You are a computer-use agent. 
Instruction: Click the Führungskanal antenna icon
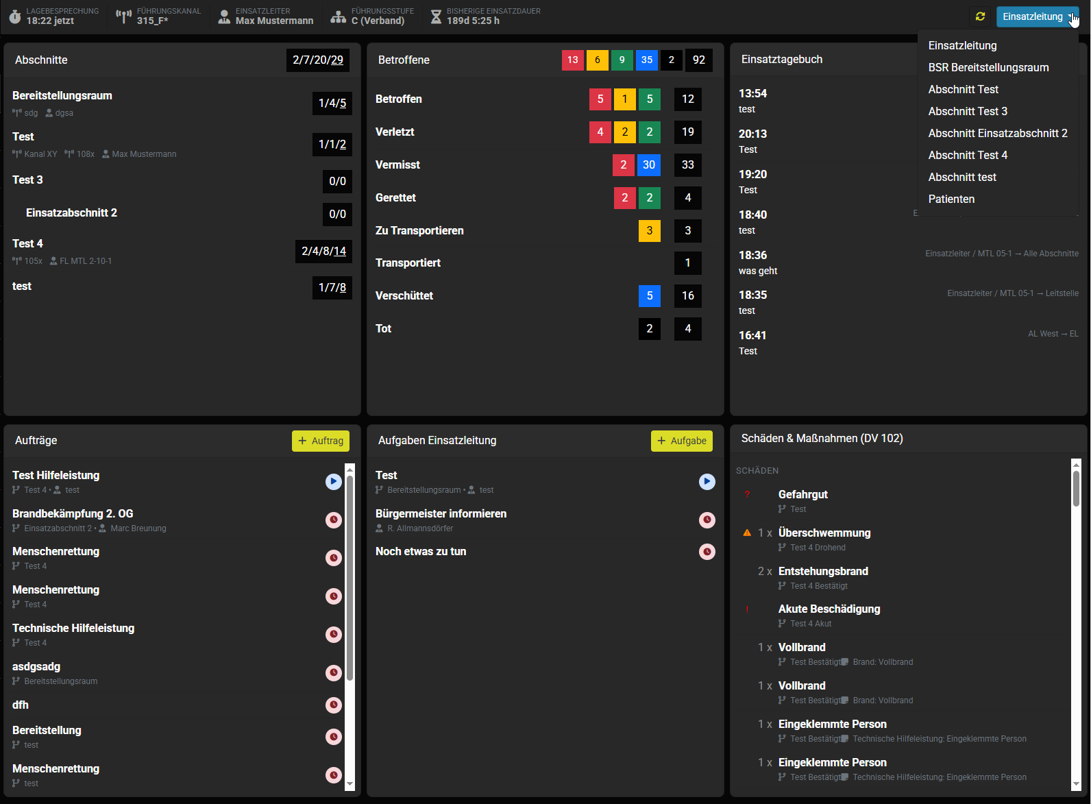point(124,16)
